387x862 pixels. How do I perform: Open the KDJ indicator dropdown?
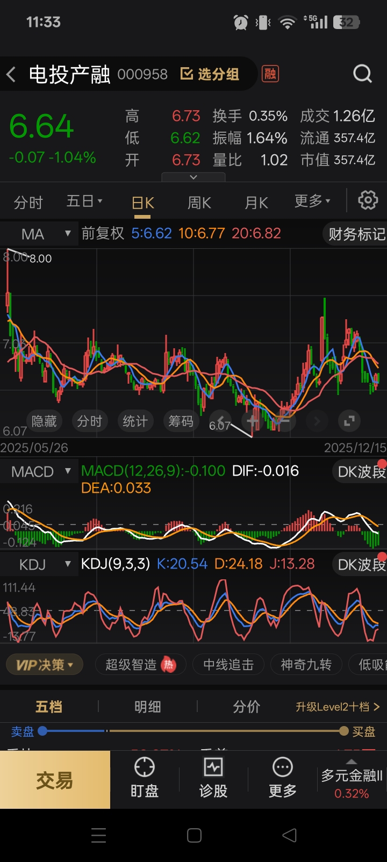(39, 564)
